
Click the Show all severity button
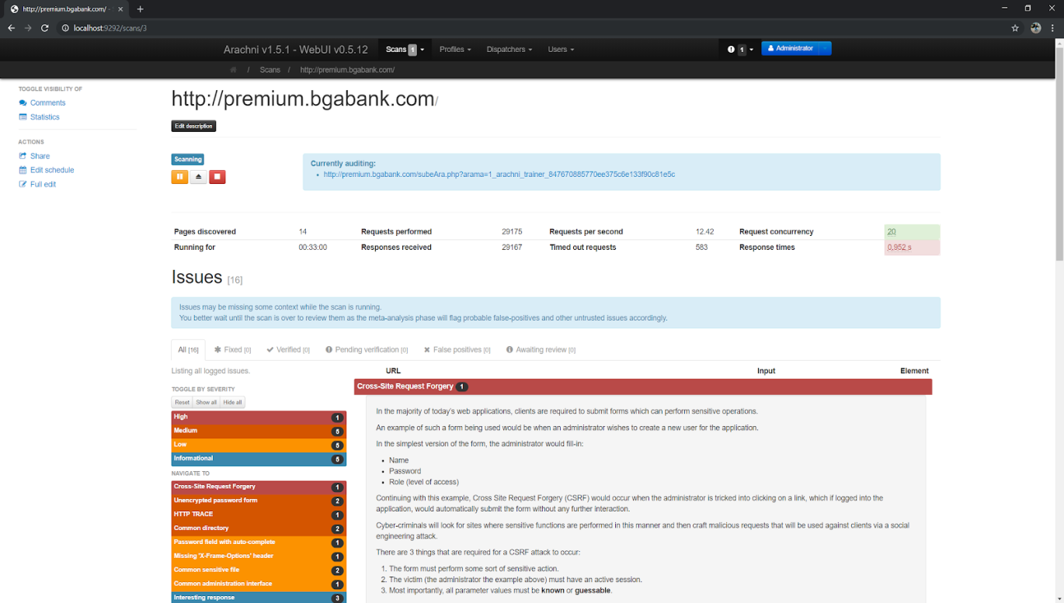[x=207, y=403]
